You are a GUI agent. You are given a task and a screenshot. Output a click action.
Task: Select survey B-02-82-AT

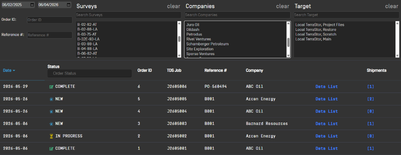tap(87, 25)
